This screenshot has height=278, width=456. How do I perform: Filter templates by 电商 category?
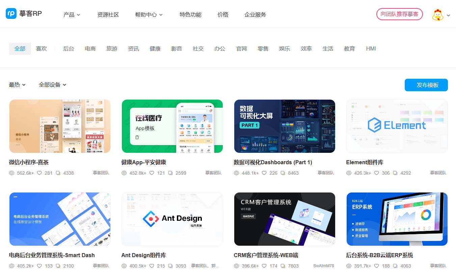click(x=90, y=49)
